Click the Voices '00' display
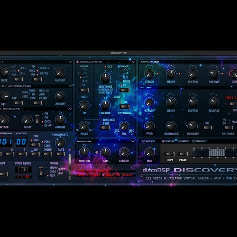 pos(21,142)
